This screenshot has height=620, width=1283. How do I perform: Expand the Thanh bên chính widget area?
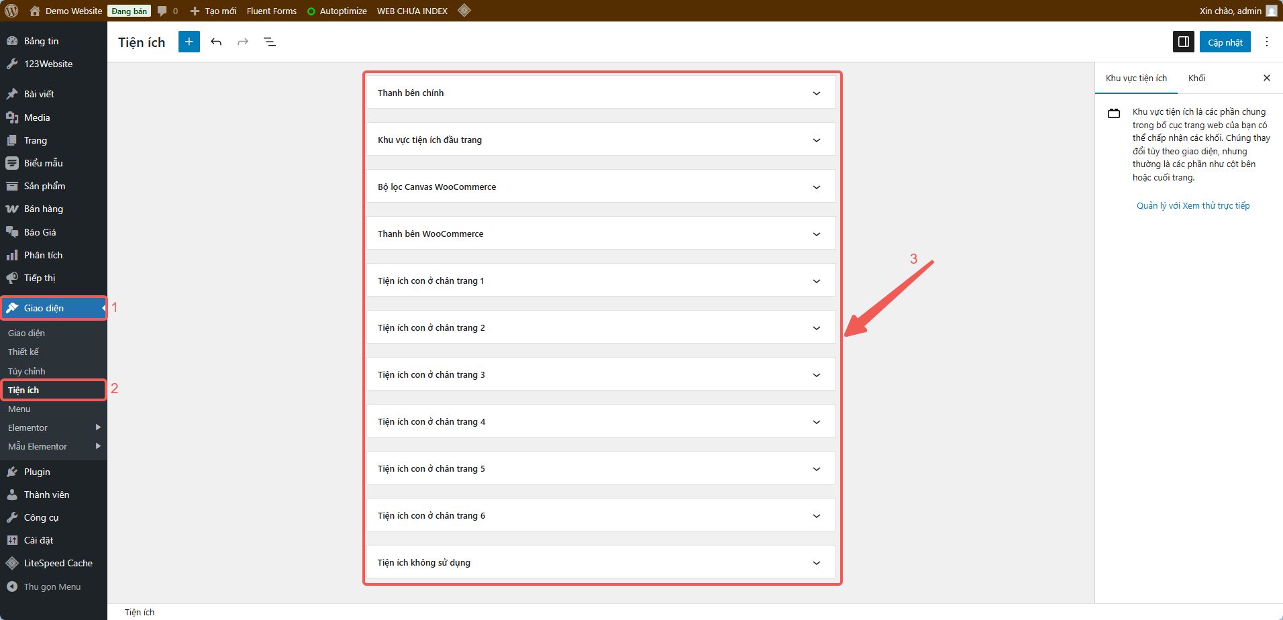(816, 93)
